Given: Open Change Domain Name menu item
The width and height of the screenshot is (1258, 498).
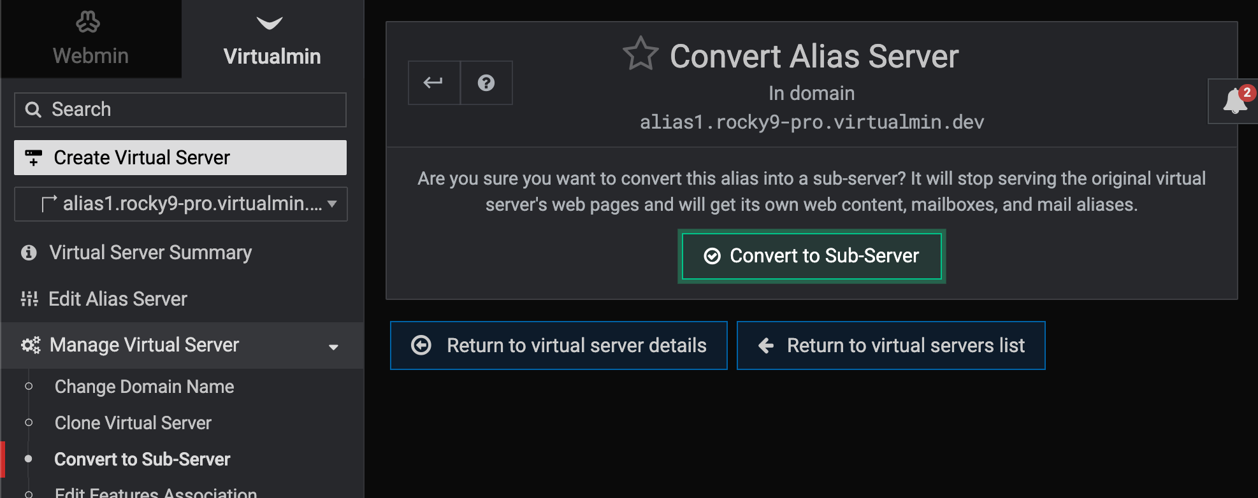Looking at the screenshot, I should [x=144, y=387].
